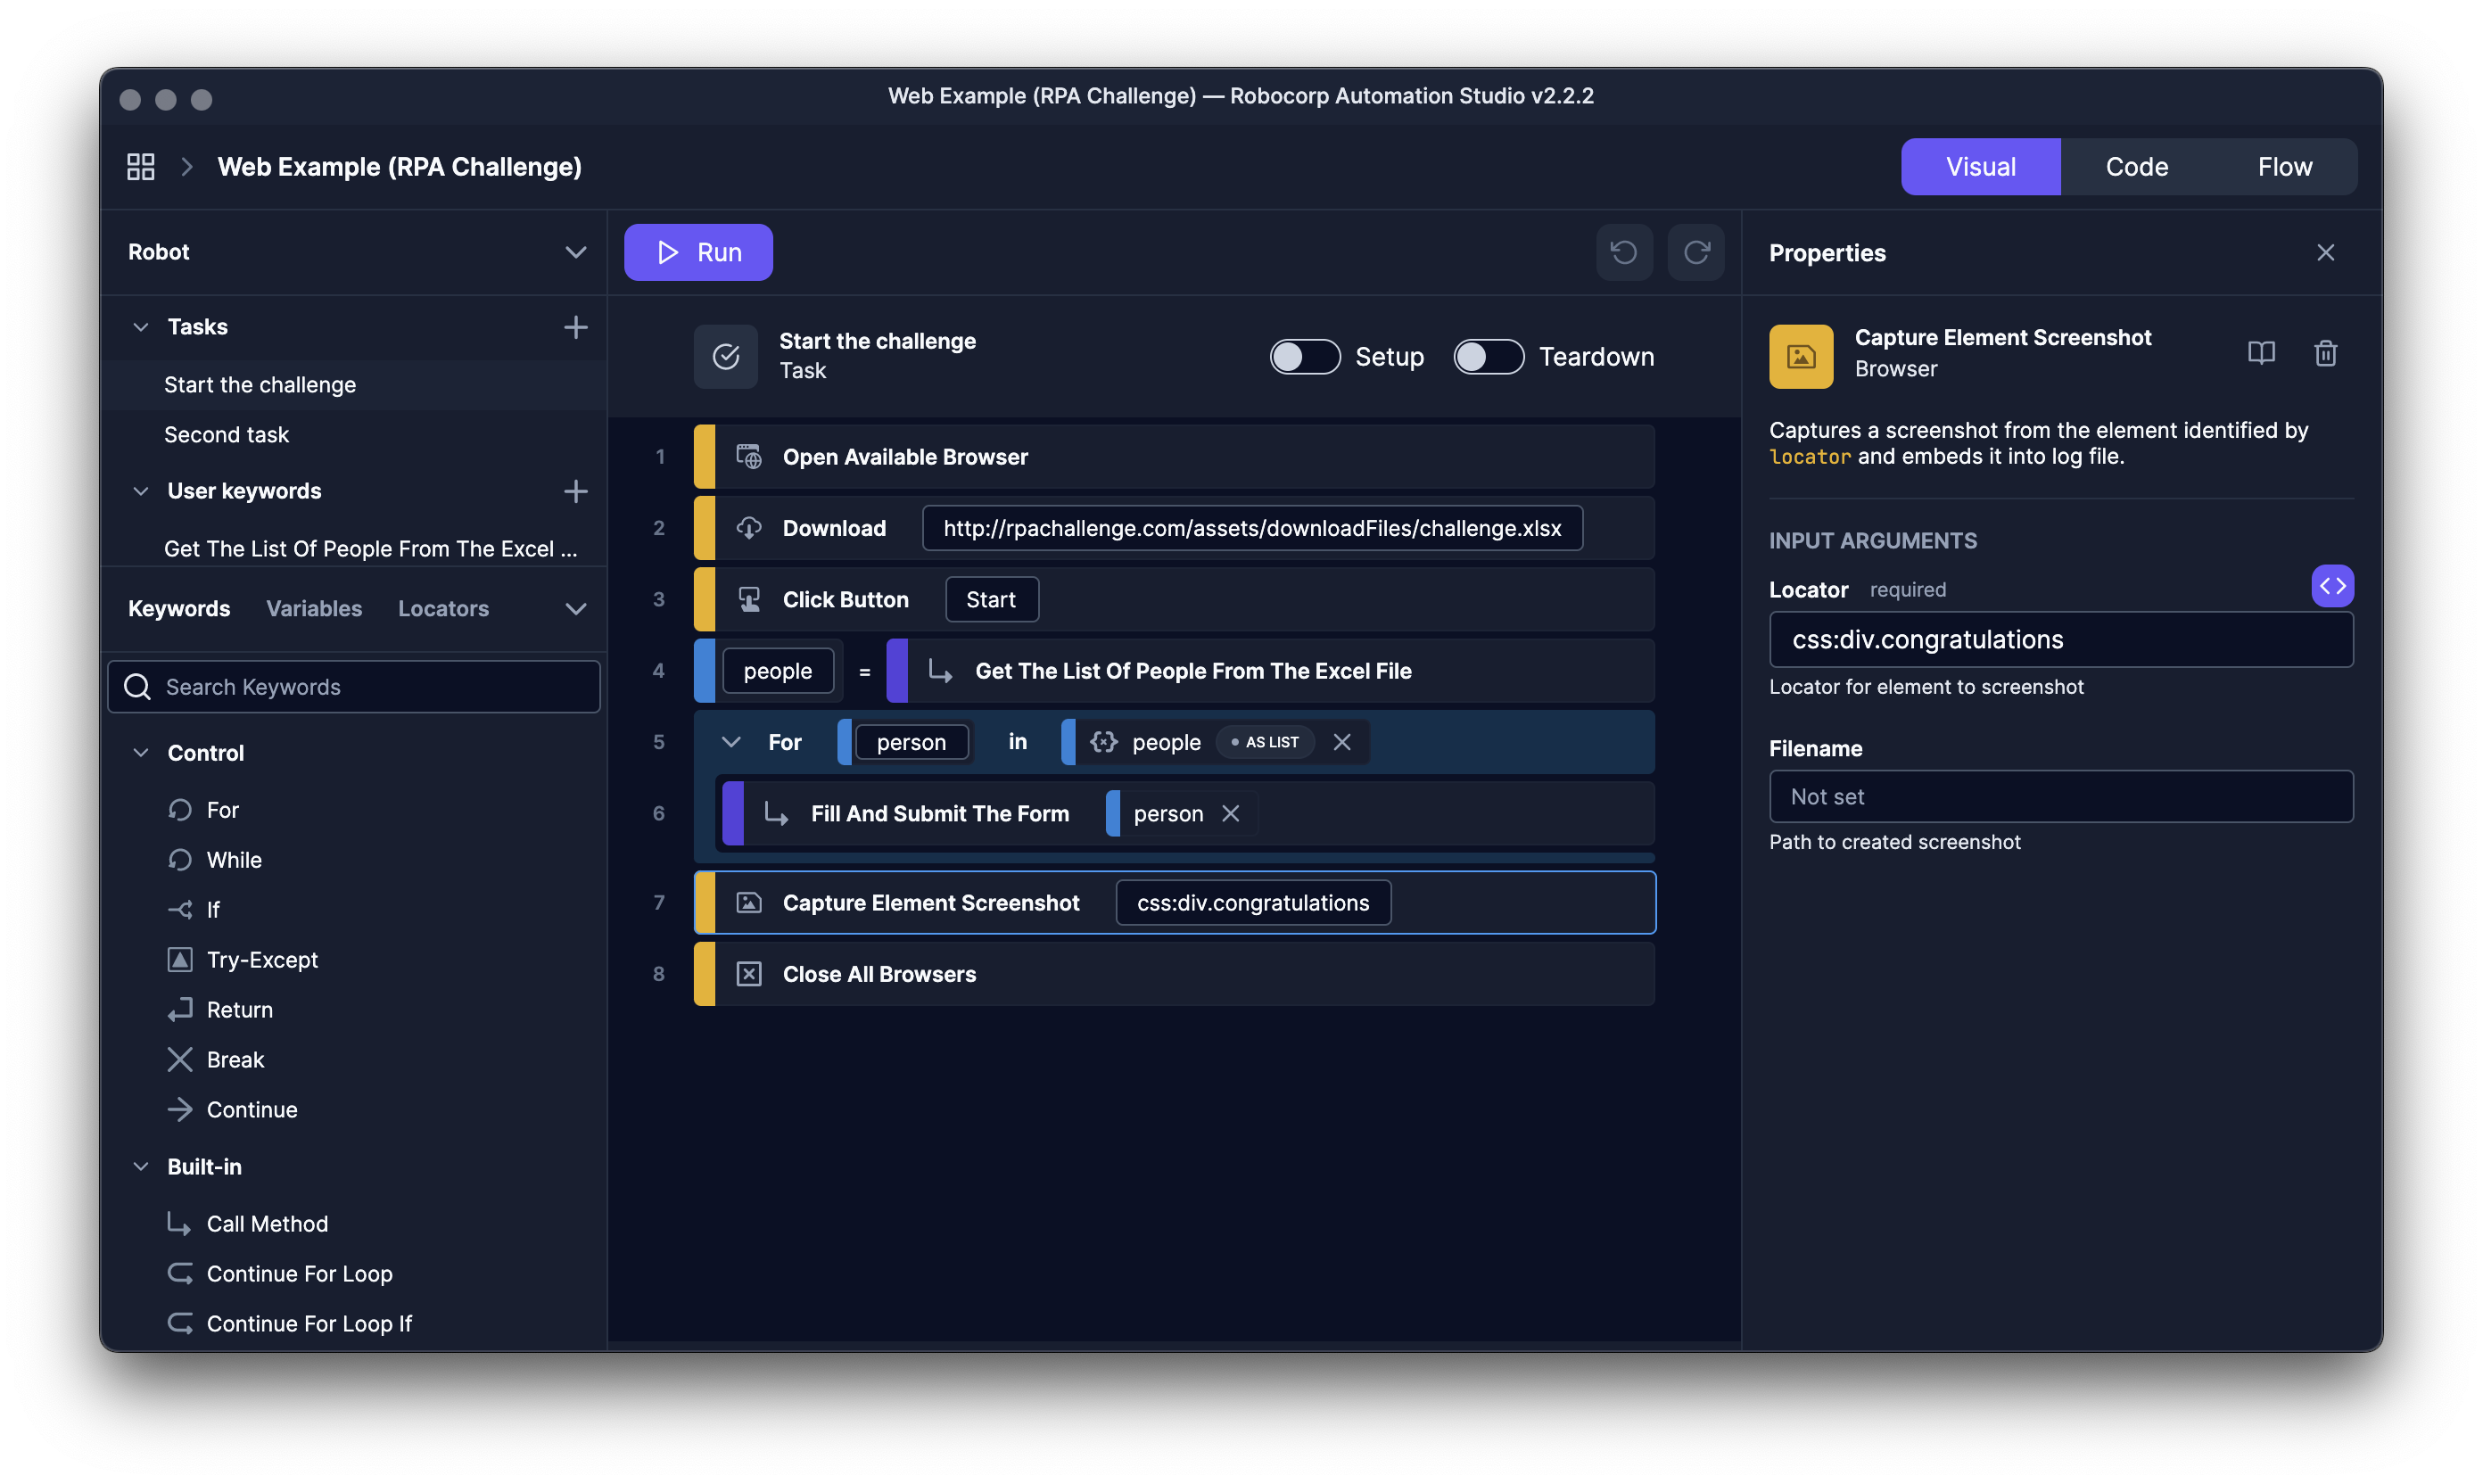Open documentation book icon in Properties

pyautogui.click(x=2260, y=353)
